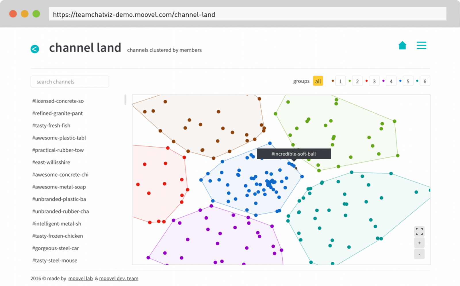The image size is (460, 286).
Task: Zoom in with the plus button
Action: [419, 243]
